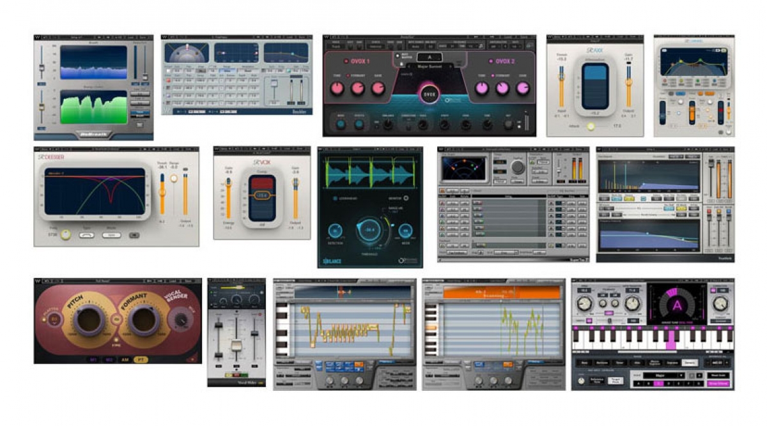Open the Major Sunset scale dropdown in OVox
This screenshot has width=767, height=426.
coord(430,66)
